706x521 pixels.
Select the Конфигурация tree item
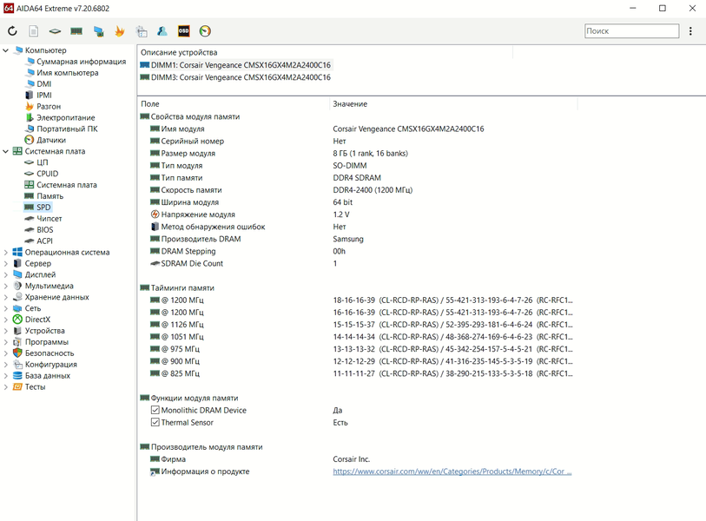(51, 365)
